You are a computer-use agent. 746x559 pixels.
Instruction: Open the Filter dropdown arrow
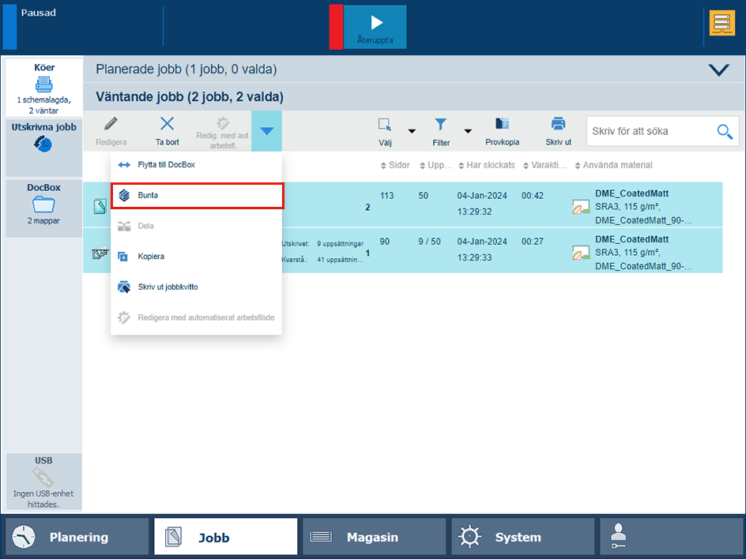pos(468,132)
